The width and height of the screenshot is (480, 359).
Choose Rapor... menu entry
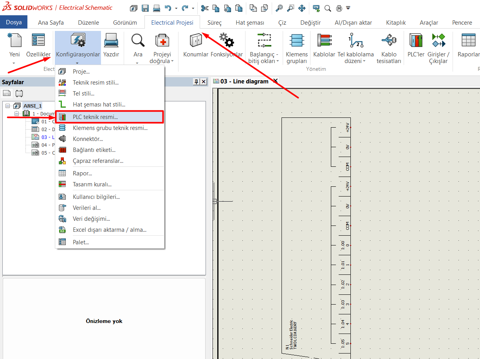(x=110, y=173)
